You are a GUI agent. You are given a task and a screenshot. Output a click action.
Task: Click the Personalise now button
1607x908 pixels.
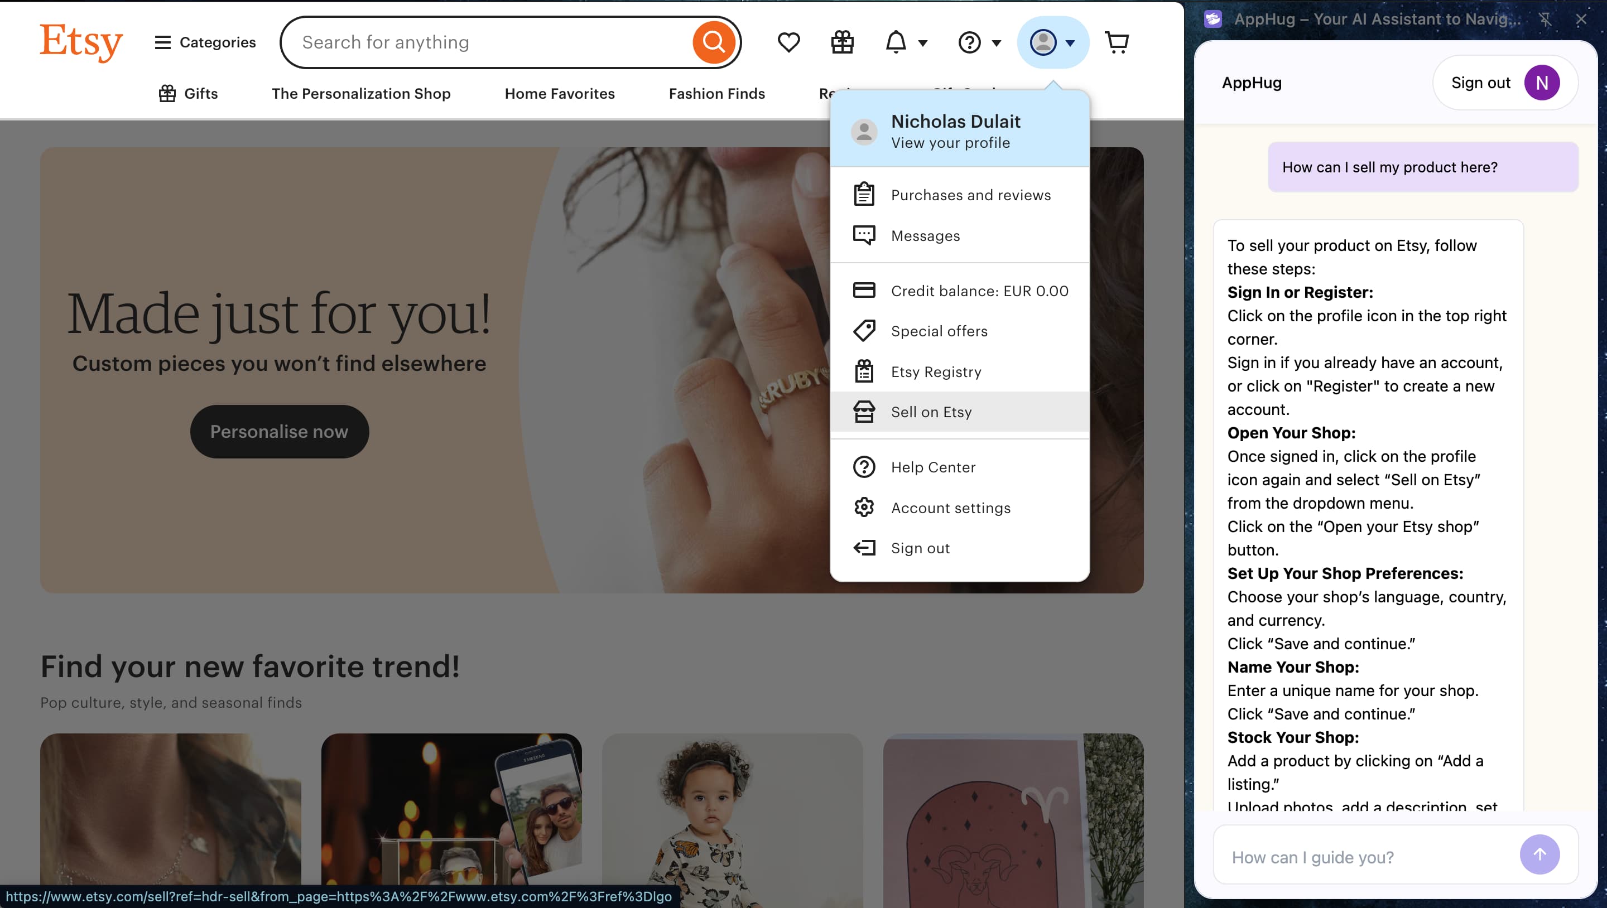tap(280, 432)
